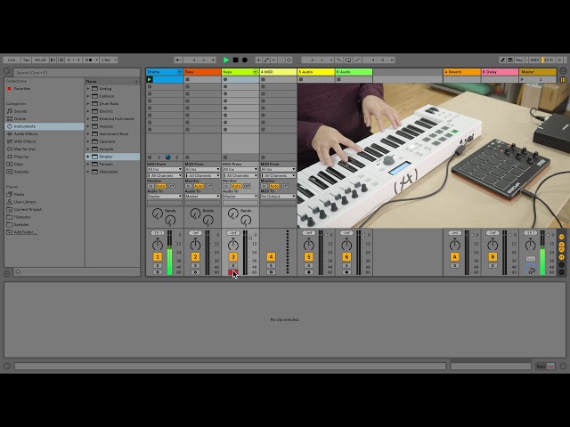Select the Instruments category

pos(45,126)
